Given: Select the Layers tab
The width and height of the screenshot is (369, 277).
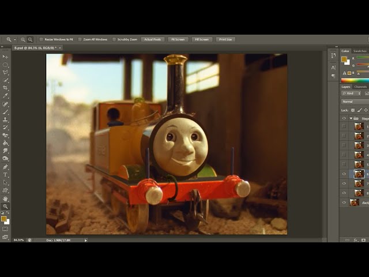Looking at the screenshot, I should [346, 87].
